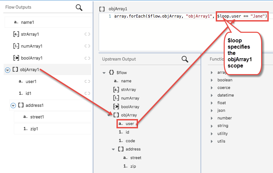This screenshot has height=173, width=273.
Task: Click the link icon next to numArray1
Action: [87, 46]
